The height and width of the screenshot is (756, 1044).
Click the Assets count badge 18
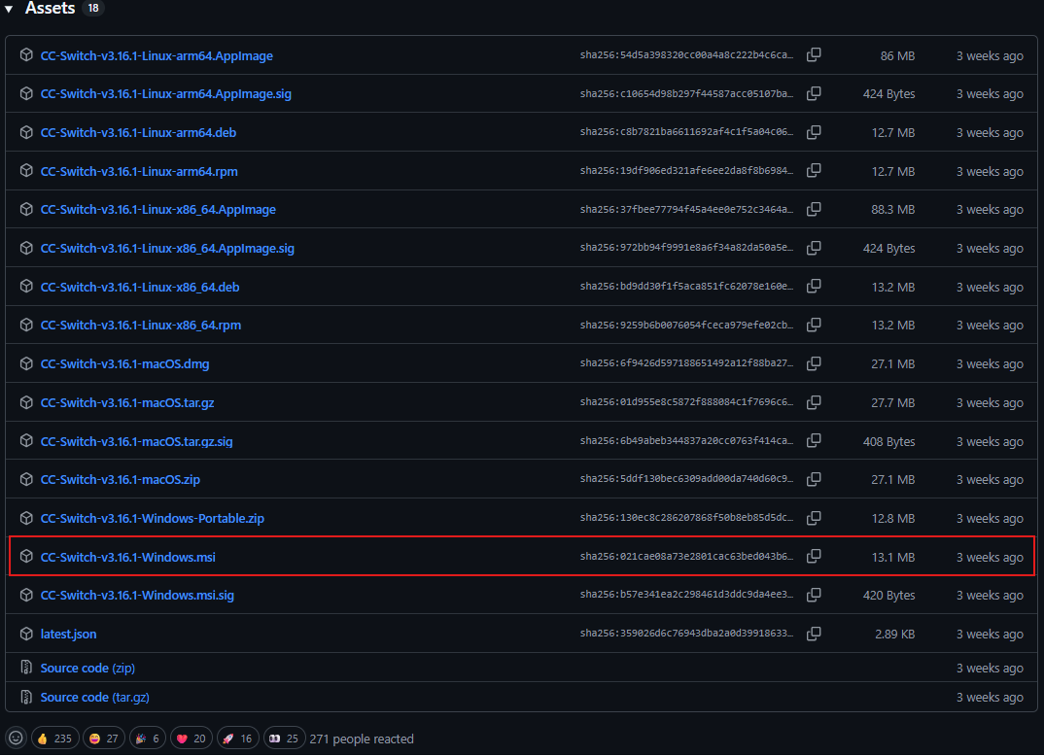pos(93,8)
